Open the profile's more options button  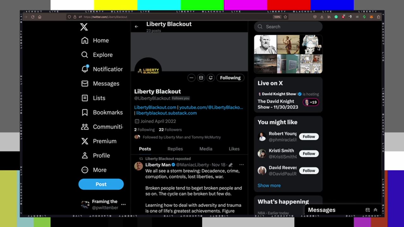(191, 78)
